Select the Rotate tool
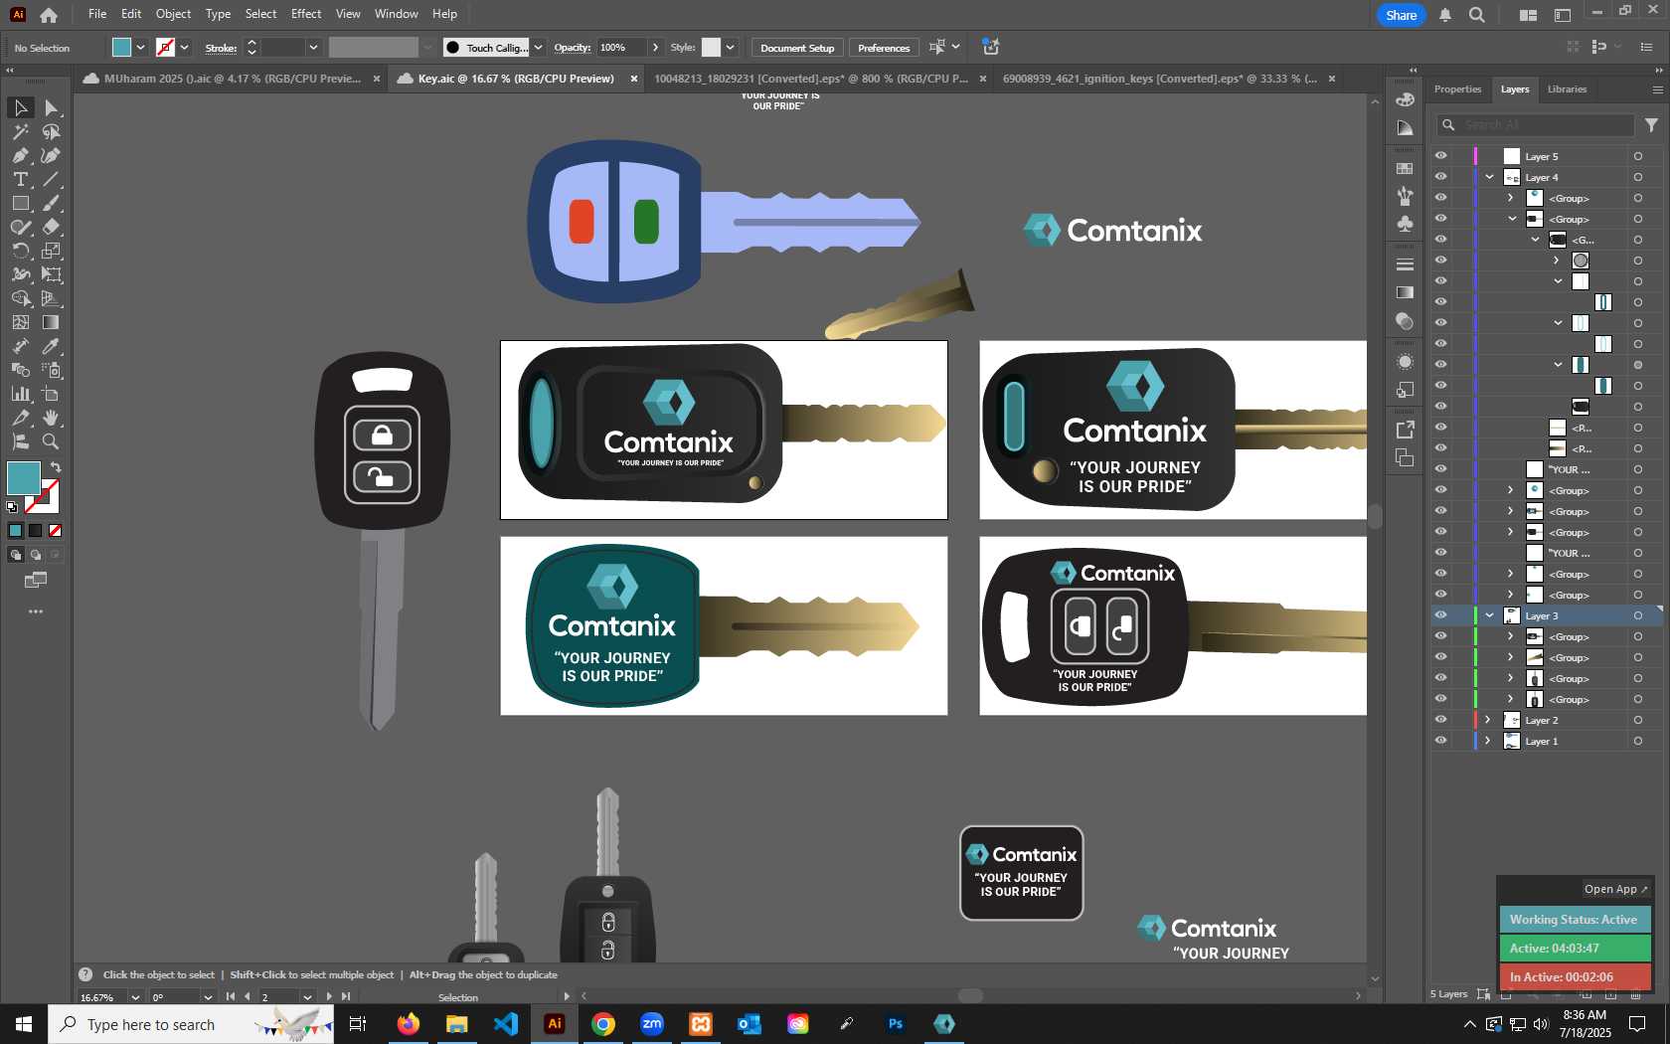Image resolution: width=1670 pixels, height=1044 pixels. tap(20, 251)
